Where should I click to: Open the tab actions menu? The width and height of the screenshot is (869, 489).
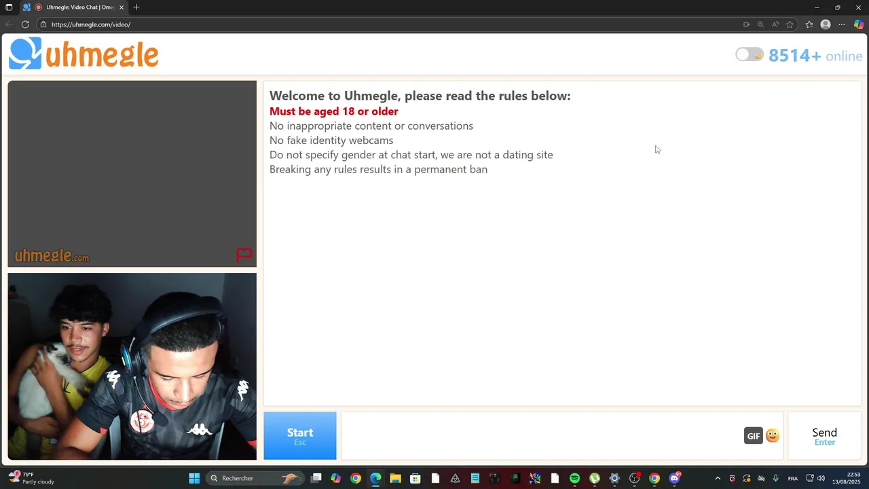click(x=9, y=7)
